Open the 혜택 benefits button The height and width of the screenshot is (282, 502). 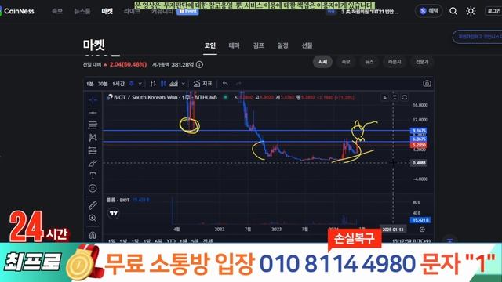coord(429,11)
